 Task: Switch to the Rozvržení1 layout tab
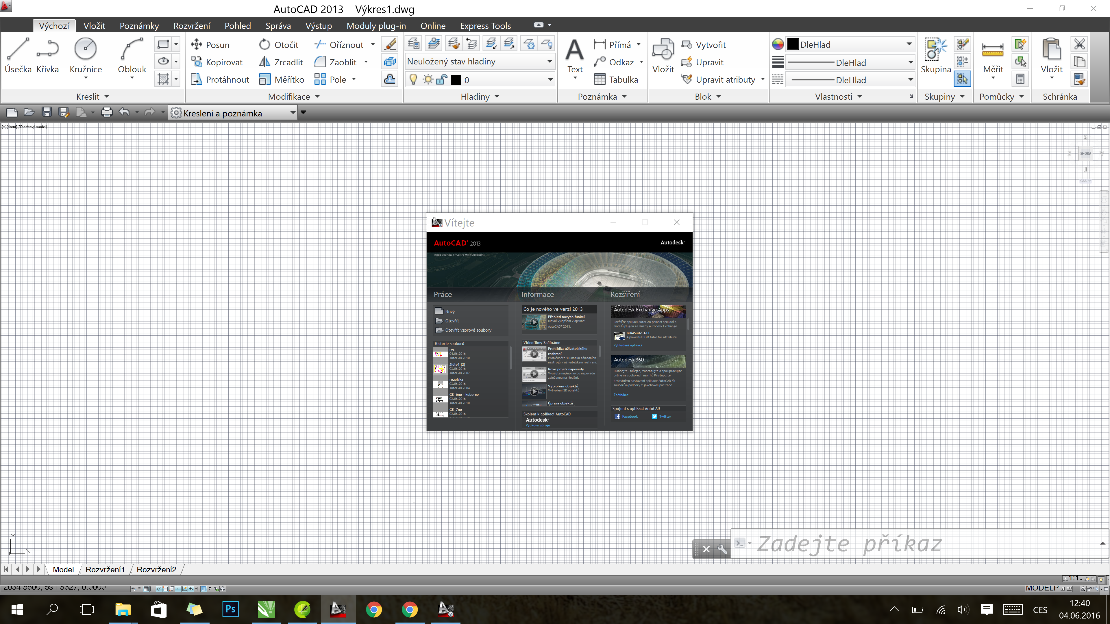tap(105, 569)
